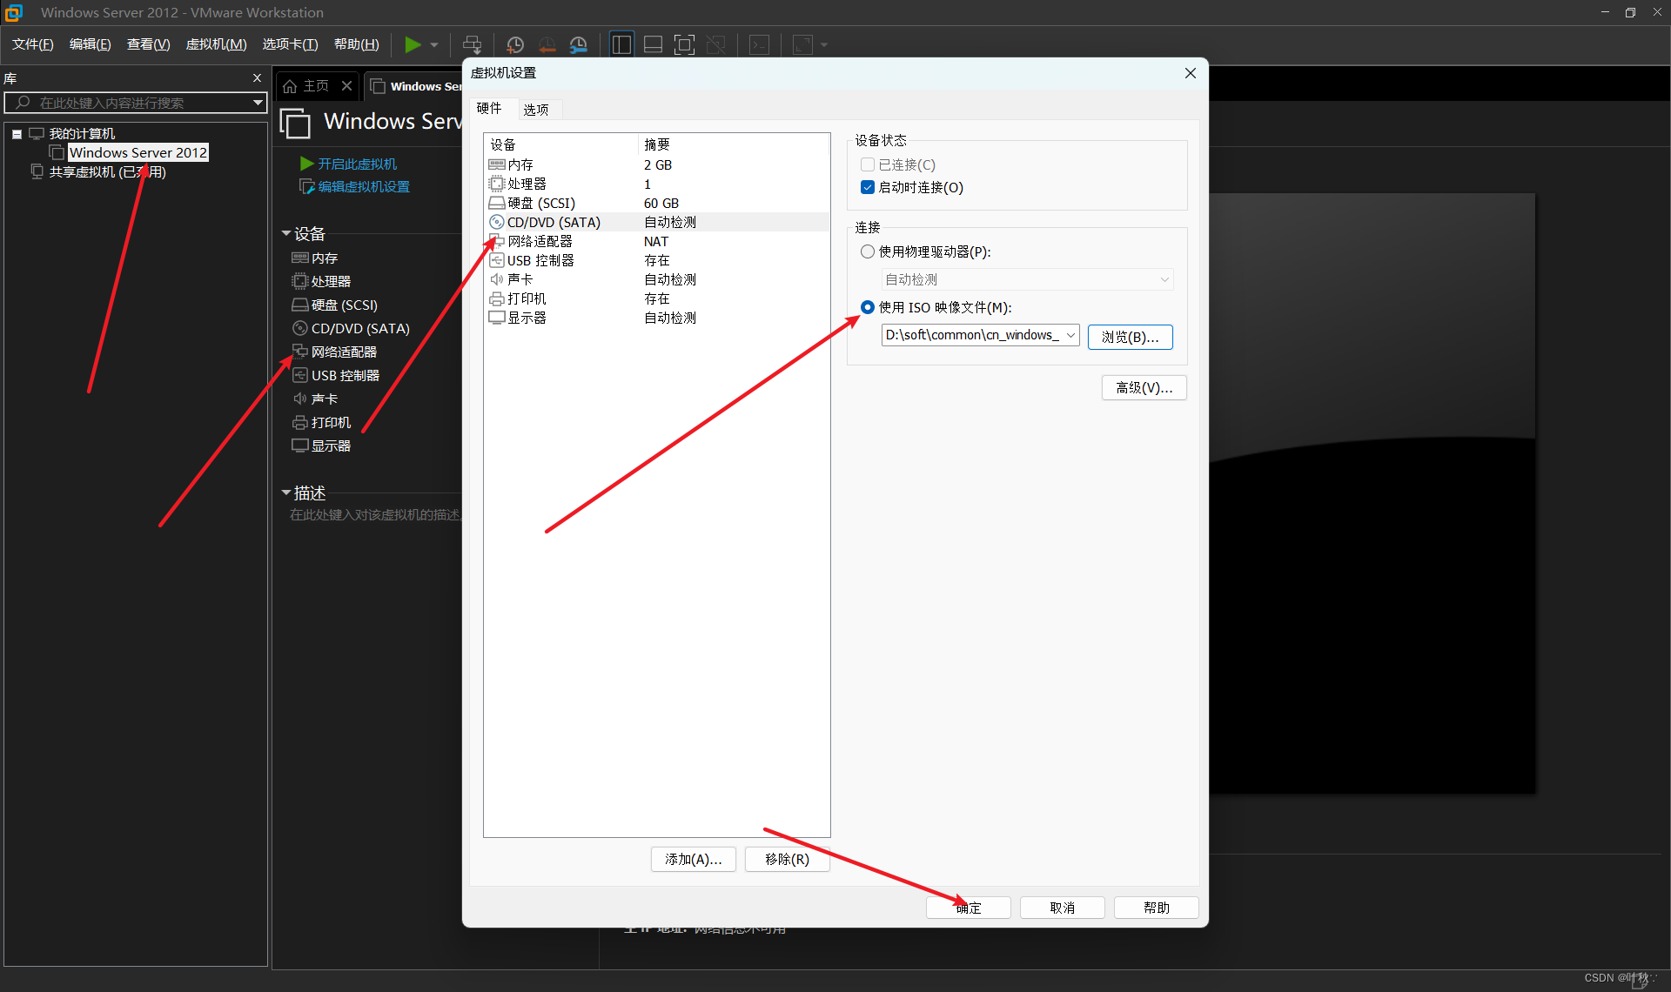Toggle 启动时连接 checkbox

[x=868, y=187]
